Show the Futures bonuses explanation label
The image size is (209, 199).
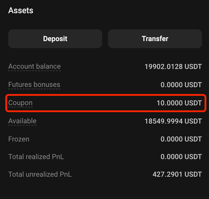pos(34,85)
